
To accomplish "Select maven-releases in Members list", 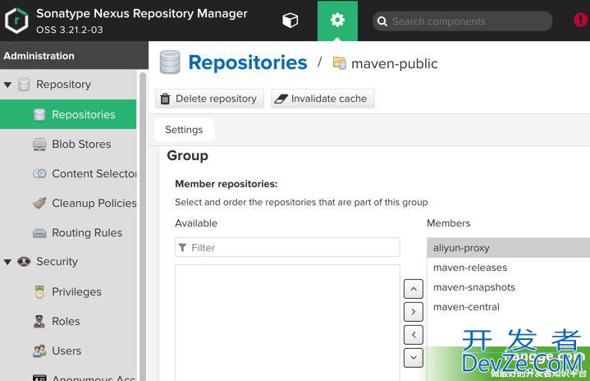I will tap(508, 268).
